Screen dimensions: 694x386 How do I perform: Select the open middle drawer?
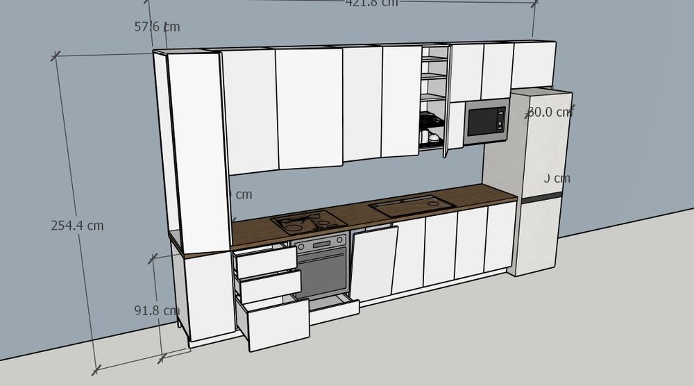point(269,287)
